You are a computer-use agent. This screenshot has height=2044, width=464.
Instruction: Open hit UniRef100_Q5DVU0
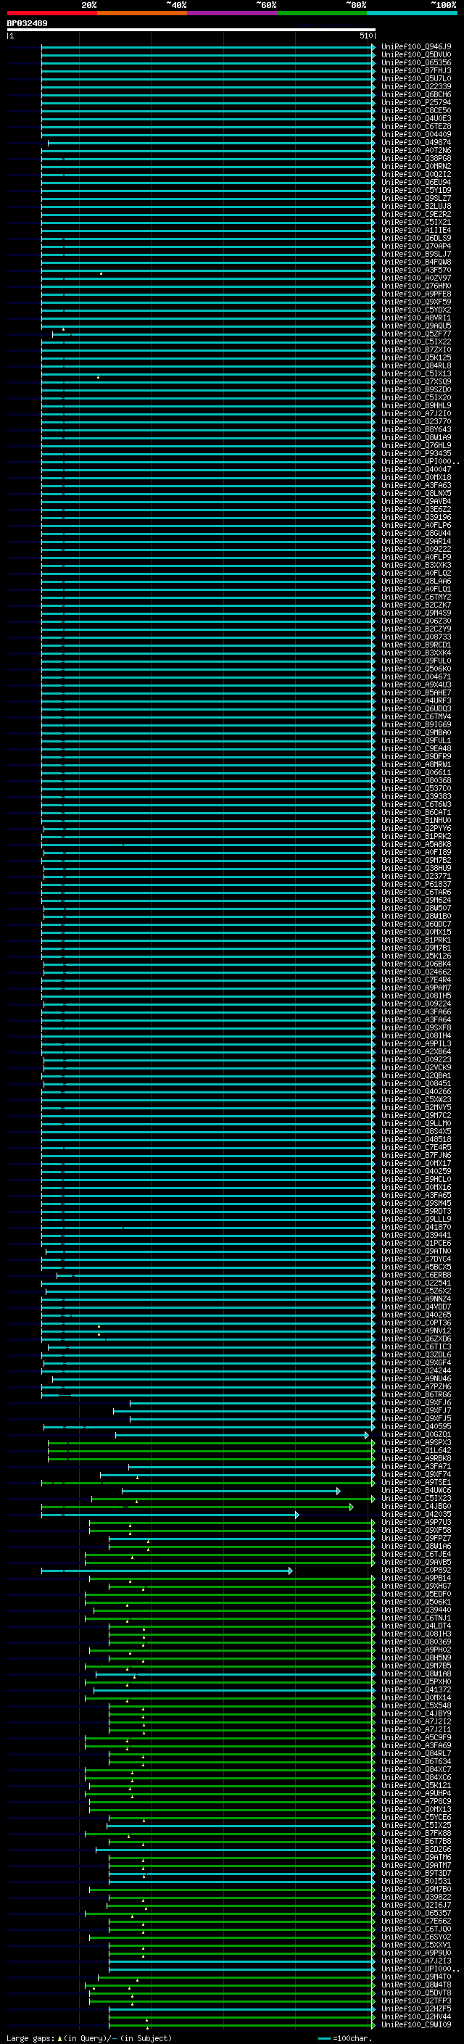[x=416, y=55]
